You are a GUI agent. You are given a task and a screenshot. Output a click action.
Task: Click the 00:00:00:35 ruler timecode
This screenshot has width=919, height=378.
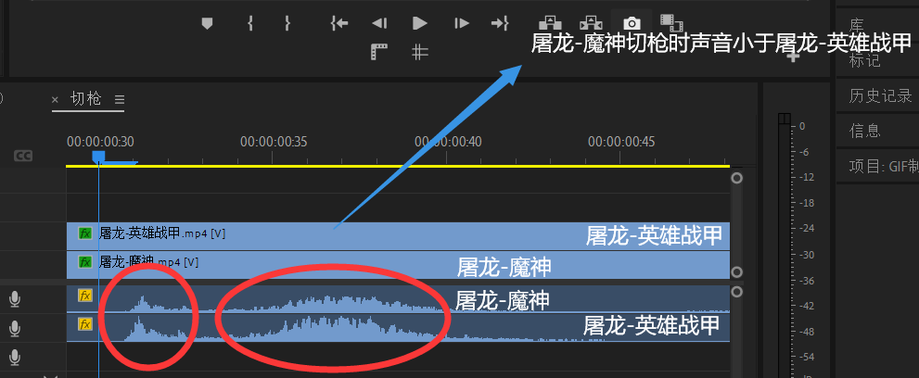coord(274,142)
